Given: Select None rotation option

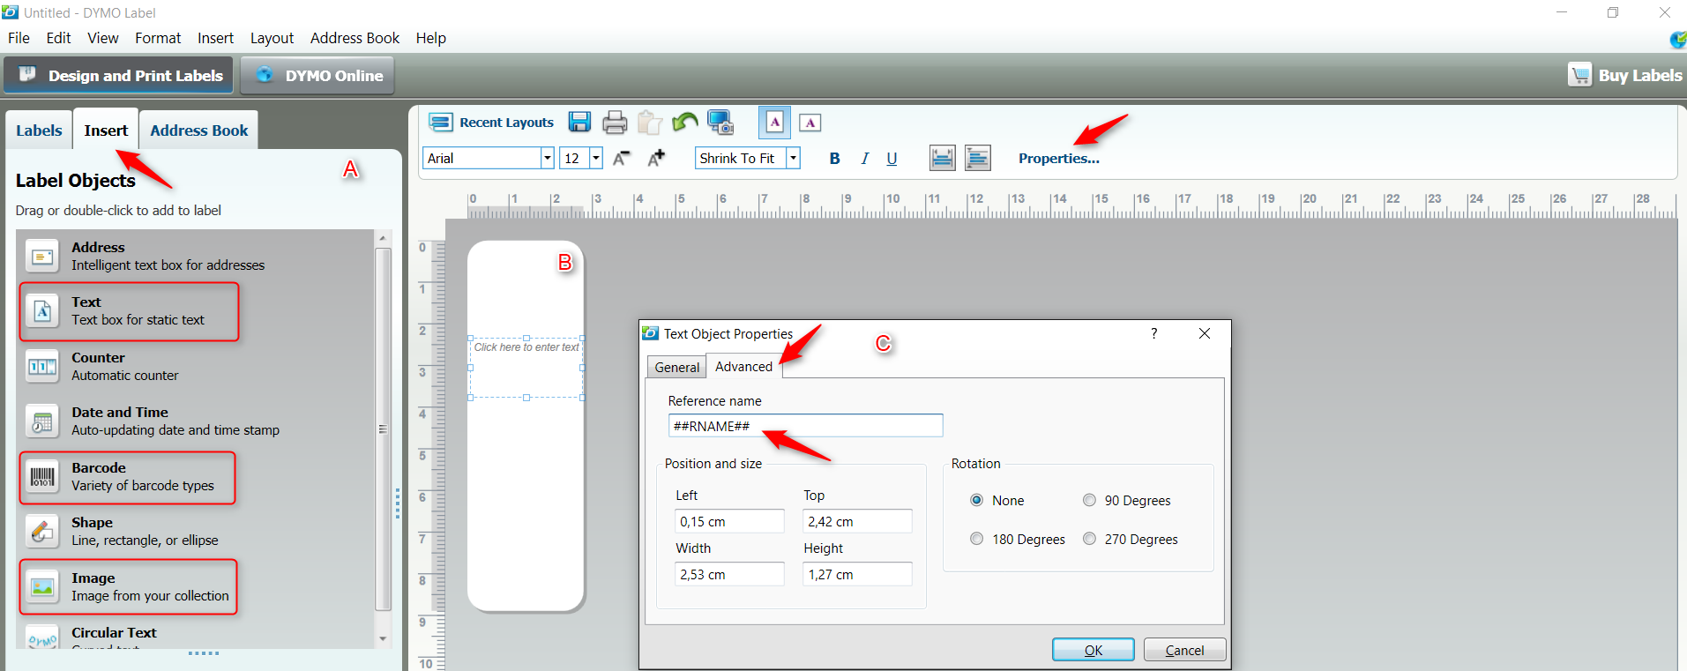Looking at the screenshot, I should click(x=976, y=500).
